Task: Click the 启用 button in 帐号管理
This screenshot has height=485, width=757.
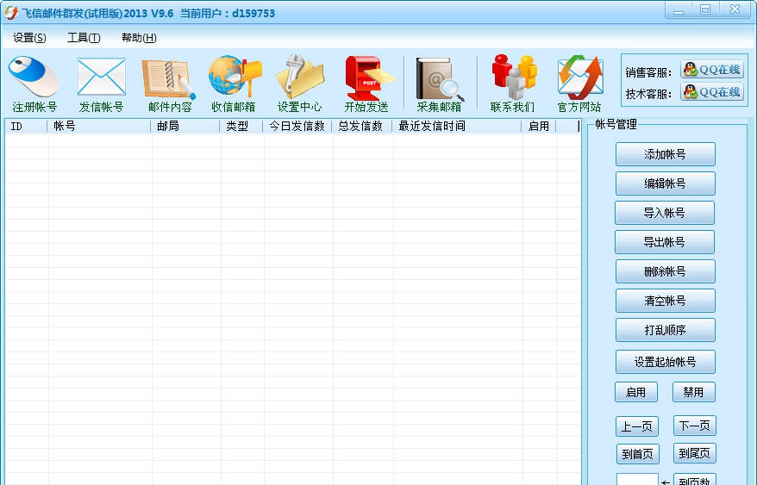Action: pos(636,392)
